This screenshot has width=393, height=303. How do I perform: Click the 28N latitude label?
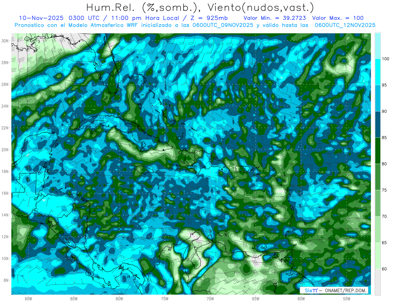[x=5, y=62]
